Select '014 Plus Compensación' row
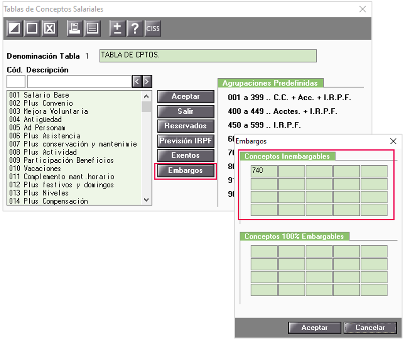 (x=74, y=201)
